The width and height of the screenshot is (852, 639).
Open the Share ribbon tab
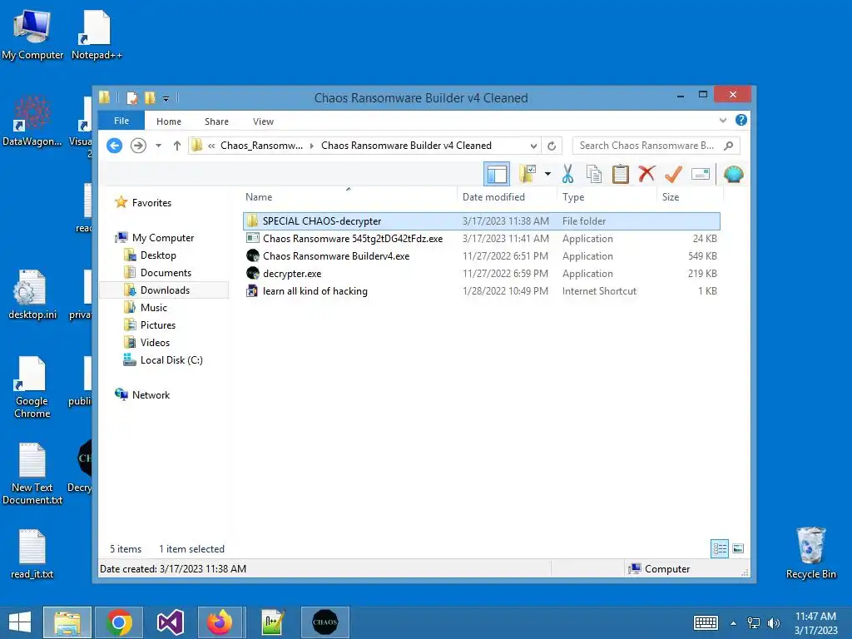[216, 121]
